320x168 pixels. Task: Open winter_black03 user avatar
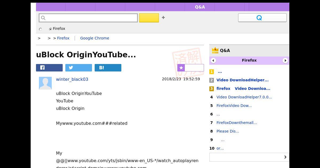[x=45, y=83]
